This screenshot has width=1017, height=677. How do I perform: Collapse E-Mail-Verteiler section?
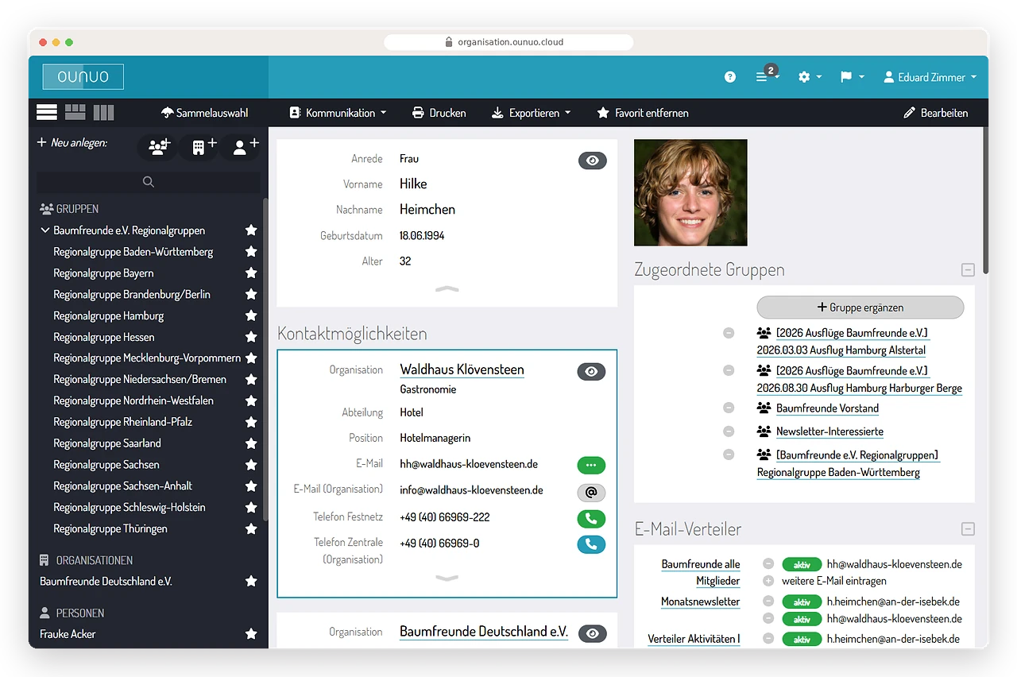click(x=968, y=529)
